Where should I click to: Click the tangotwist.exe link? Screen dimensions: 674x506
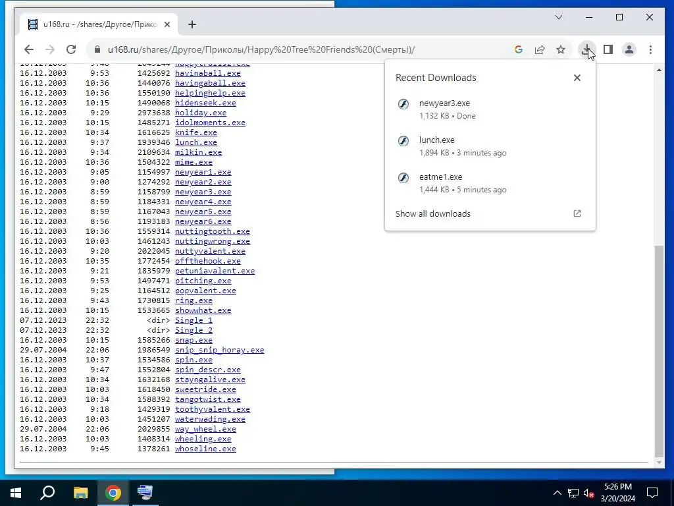click(207, 400)
